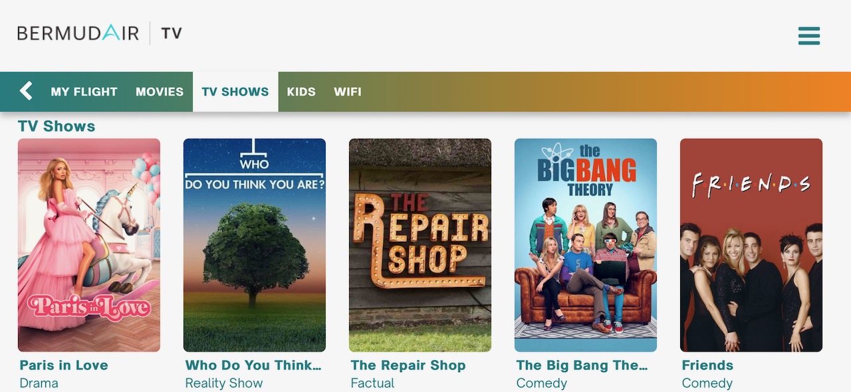Click the TV label beside logo

pyautogui.click(x=172, y=33)
